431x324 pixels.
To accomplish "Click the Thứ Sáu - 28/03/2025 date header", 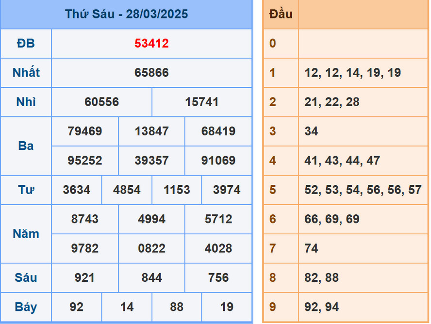I will (x=126, y=14).
